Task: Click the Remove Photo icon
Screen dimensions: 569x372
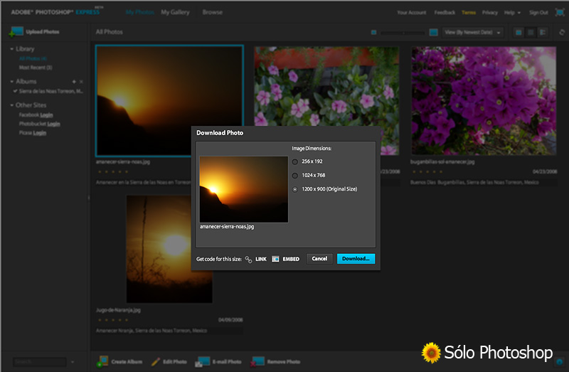Action: coord(257,361)
